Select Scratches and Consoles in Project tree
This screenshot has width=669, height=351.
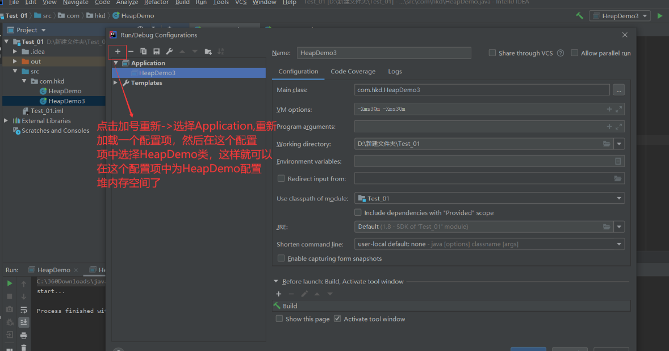click(56, 131)
